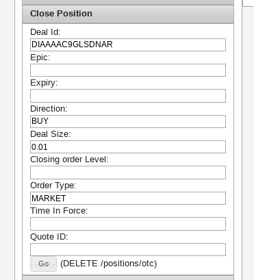Click into the empty Epic field
254x280 pixels.
point(128,70)
